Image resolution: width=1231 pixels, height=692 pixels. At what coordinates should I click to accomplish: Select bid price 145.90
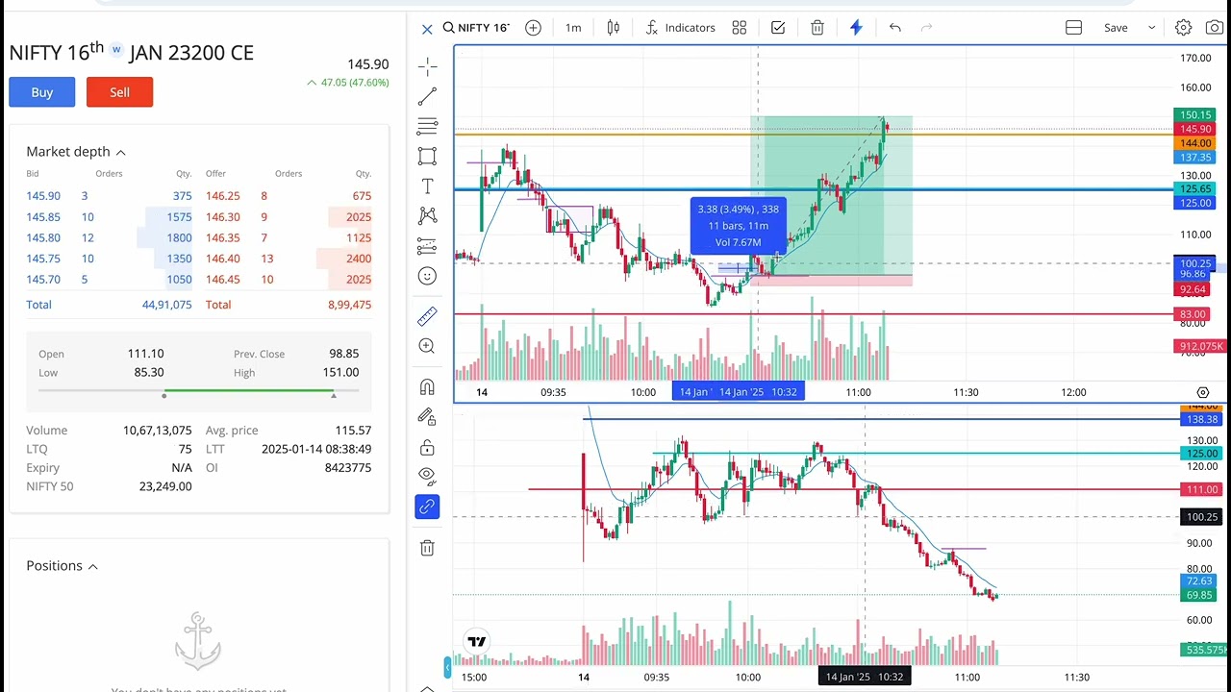pyautogui.click(x=43, y=196)
